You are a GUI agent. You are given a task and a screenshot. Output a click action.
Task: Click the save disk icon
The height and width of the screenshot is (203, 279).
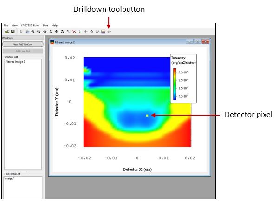point(13,32)
